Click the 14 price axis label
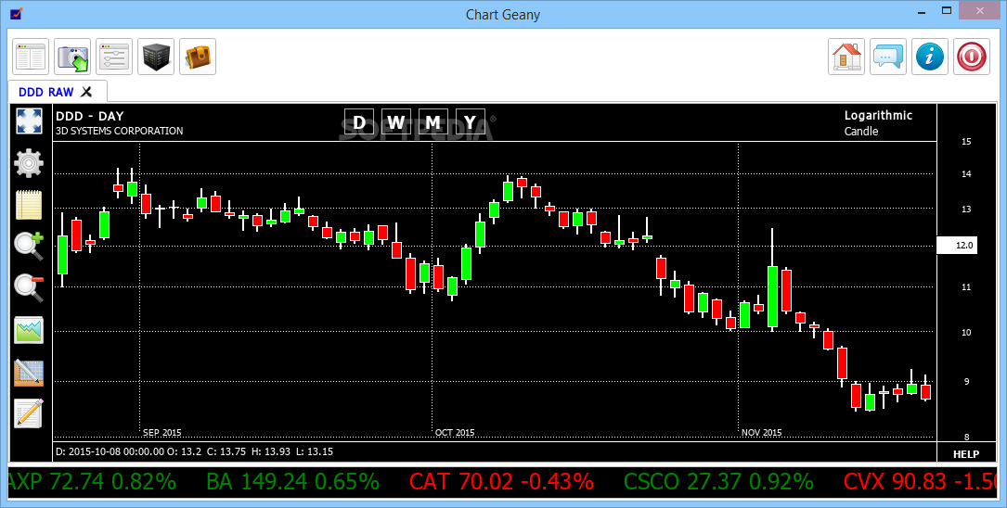This screenshot has width=1007, height=508. pos(966,174)
